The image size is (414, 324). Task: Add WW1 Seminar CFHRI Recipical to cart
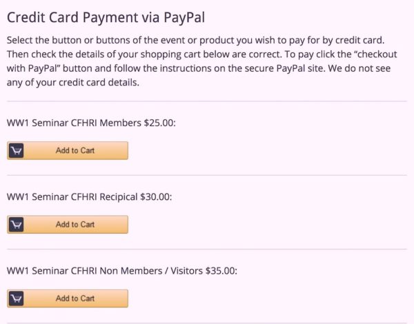(x=75, y=225)
